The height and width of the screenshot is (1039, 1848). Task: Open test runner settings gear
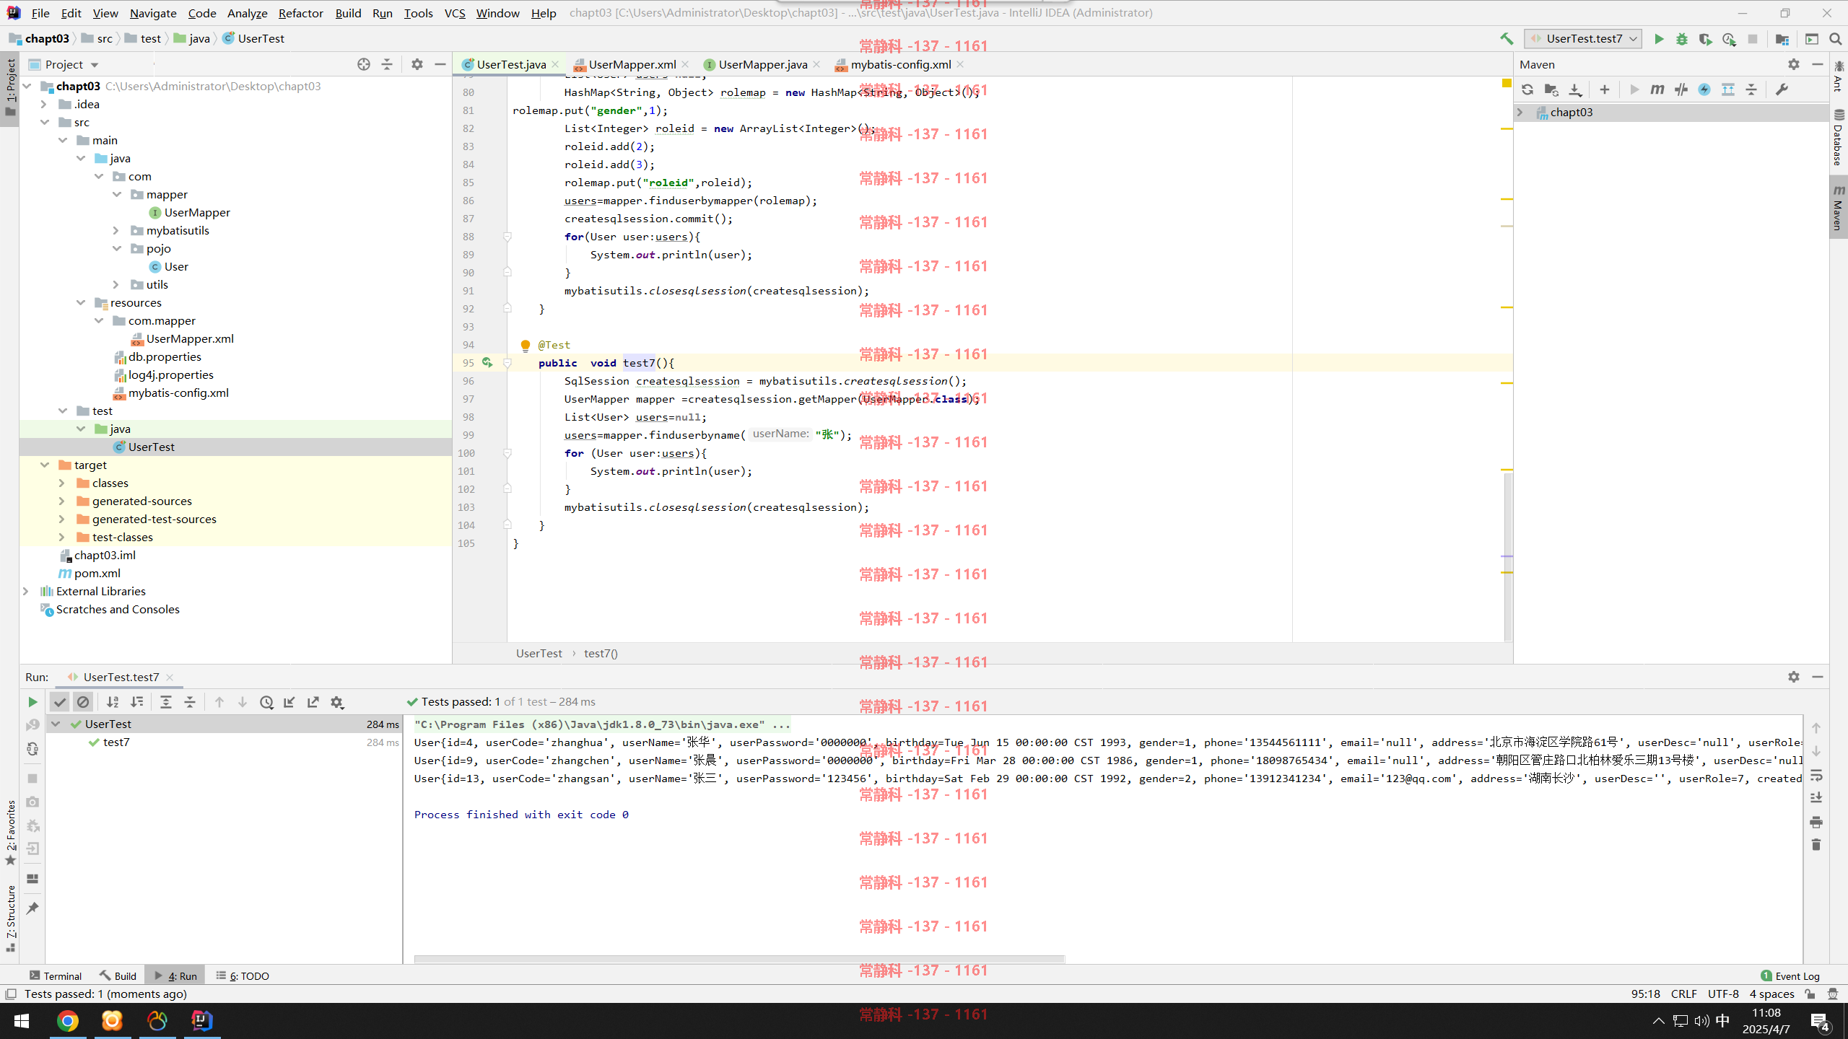pyautogui.click(x=337, y=702)
